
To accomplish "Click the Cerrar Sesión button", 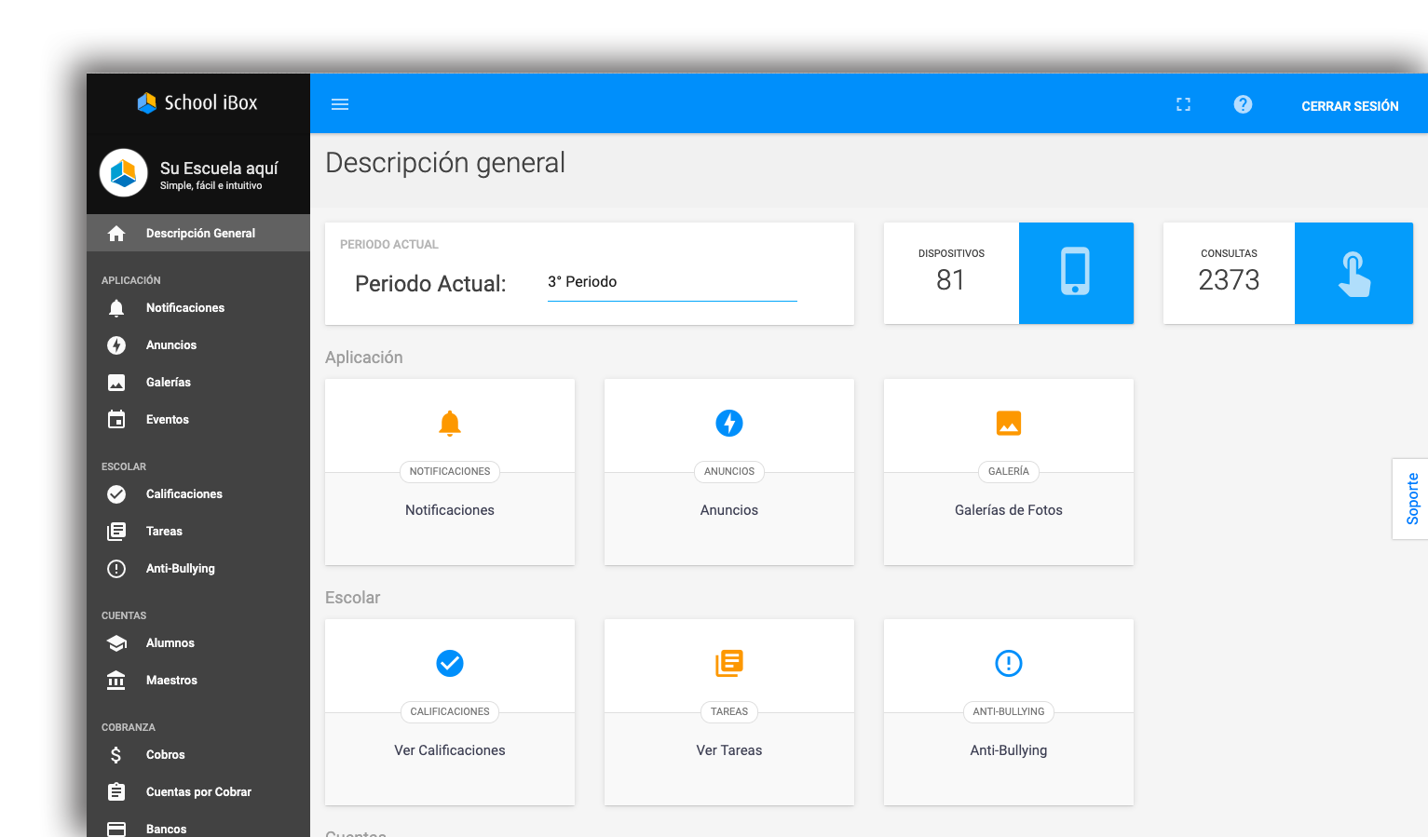I will coord(1350,105).
